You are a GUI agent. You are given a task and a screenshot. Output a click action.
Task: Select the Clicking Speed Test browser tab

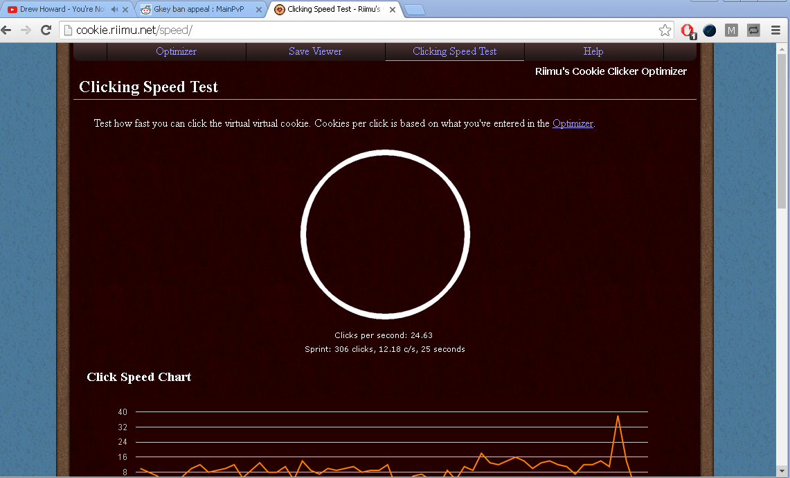[x=334, y=9]
